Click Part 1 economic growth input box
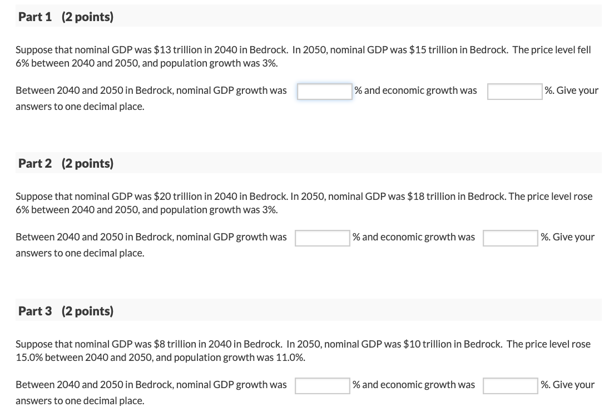Image resolution: width=614 pixels, height=412 pixels. tap(514, 92)
